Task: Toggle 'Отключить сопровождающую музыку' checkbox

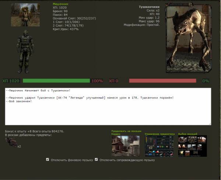Action: coord(97,160)
